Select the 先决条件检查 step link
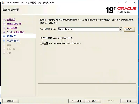The image size is (139, 104). (13, 41)
